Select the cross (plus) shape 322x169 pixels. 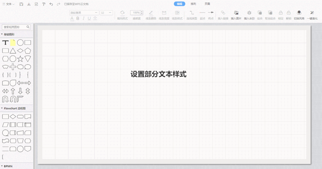(13, 67)
